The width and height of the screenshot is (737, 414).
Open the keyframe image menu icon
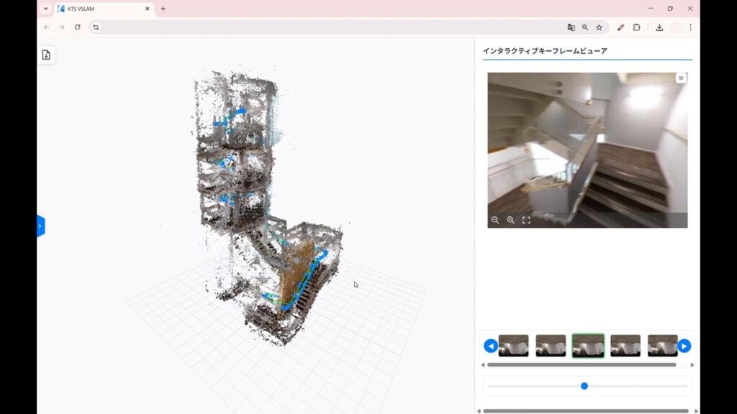coord(681,78)
